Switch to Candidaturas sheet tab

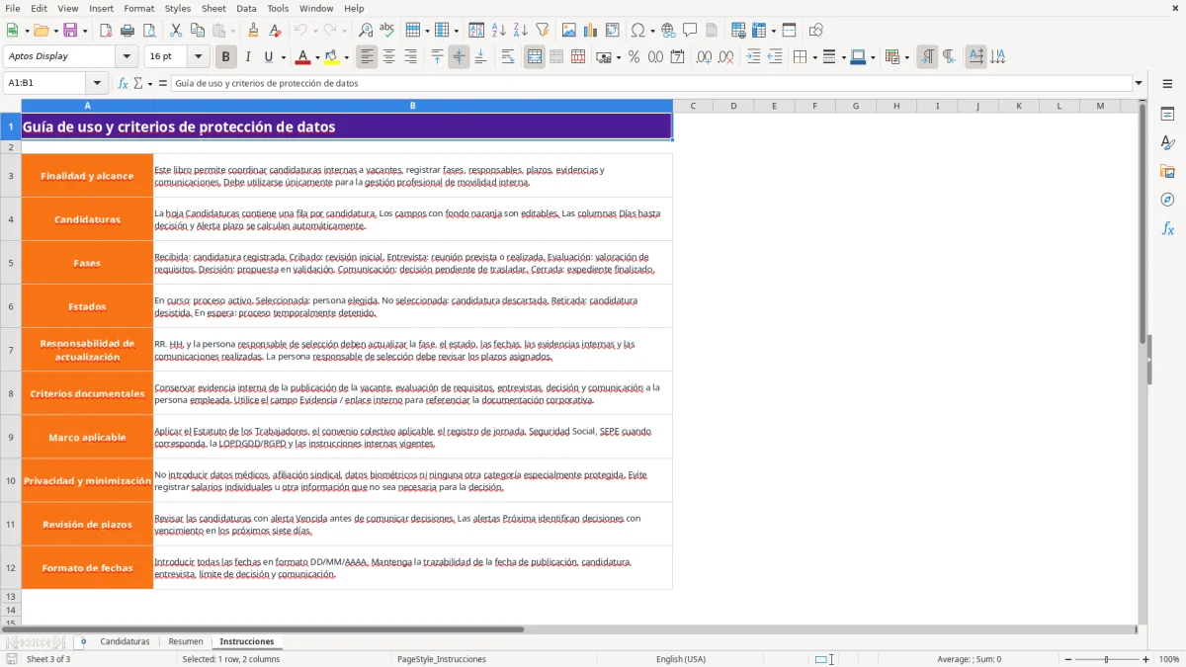(125, 642)
